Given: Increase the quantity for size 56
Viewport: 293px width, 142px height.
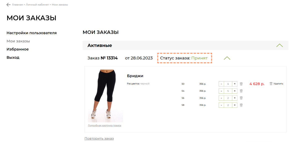Looking at the screenshot, I should (x=235, y=98).
